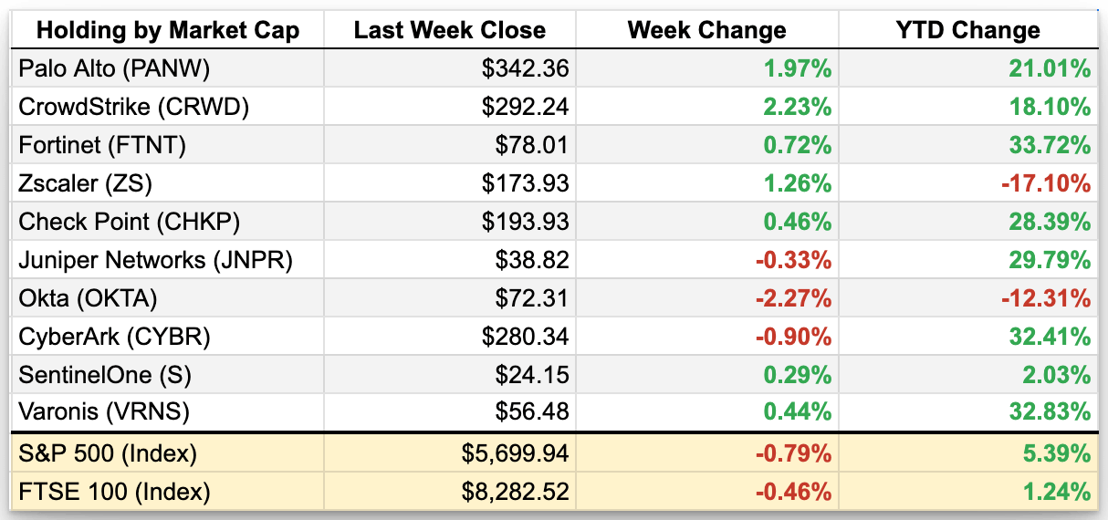Select the SentinelOne (S) cell
The width and height of the screenshot is (1108, 520).
[105, 375]
